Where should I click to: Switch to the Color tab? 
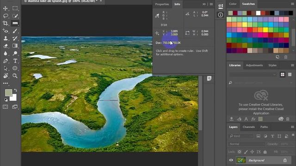[x=233, y=4]
